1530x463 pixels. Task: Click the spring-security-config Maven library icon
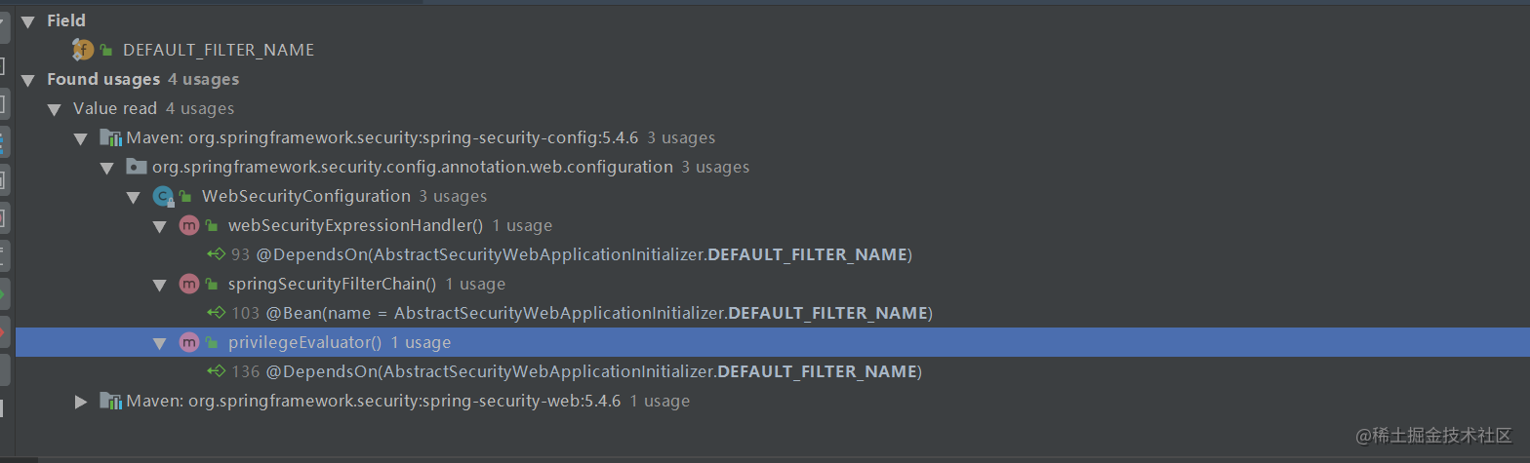click(110, 137)
